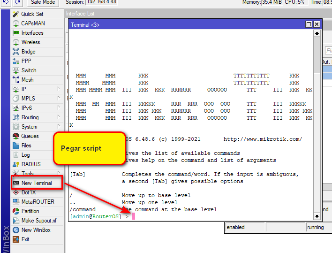
Task: Click the terminal scrollbar thumb
Action: point(317,55)
